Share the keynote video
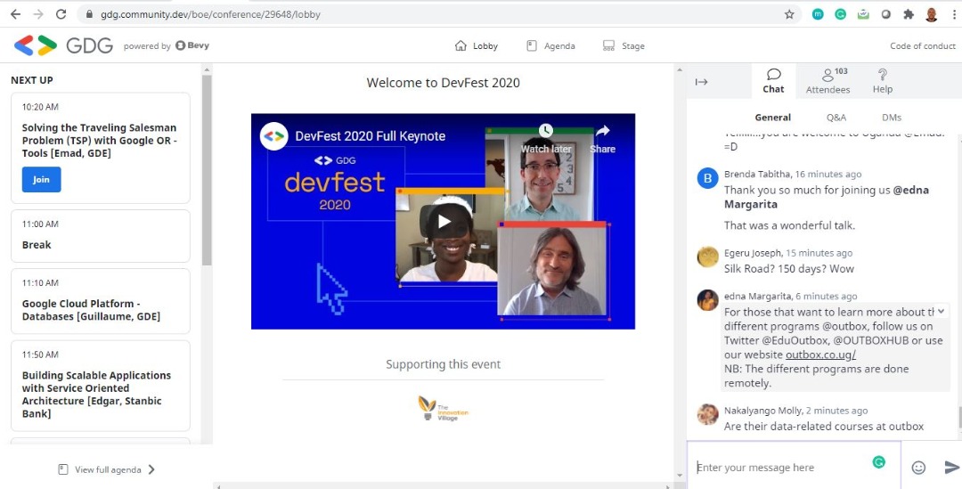 tap(602, 139)
